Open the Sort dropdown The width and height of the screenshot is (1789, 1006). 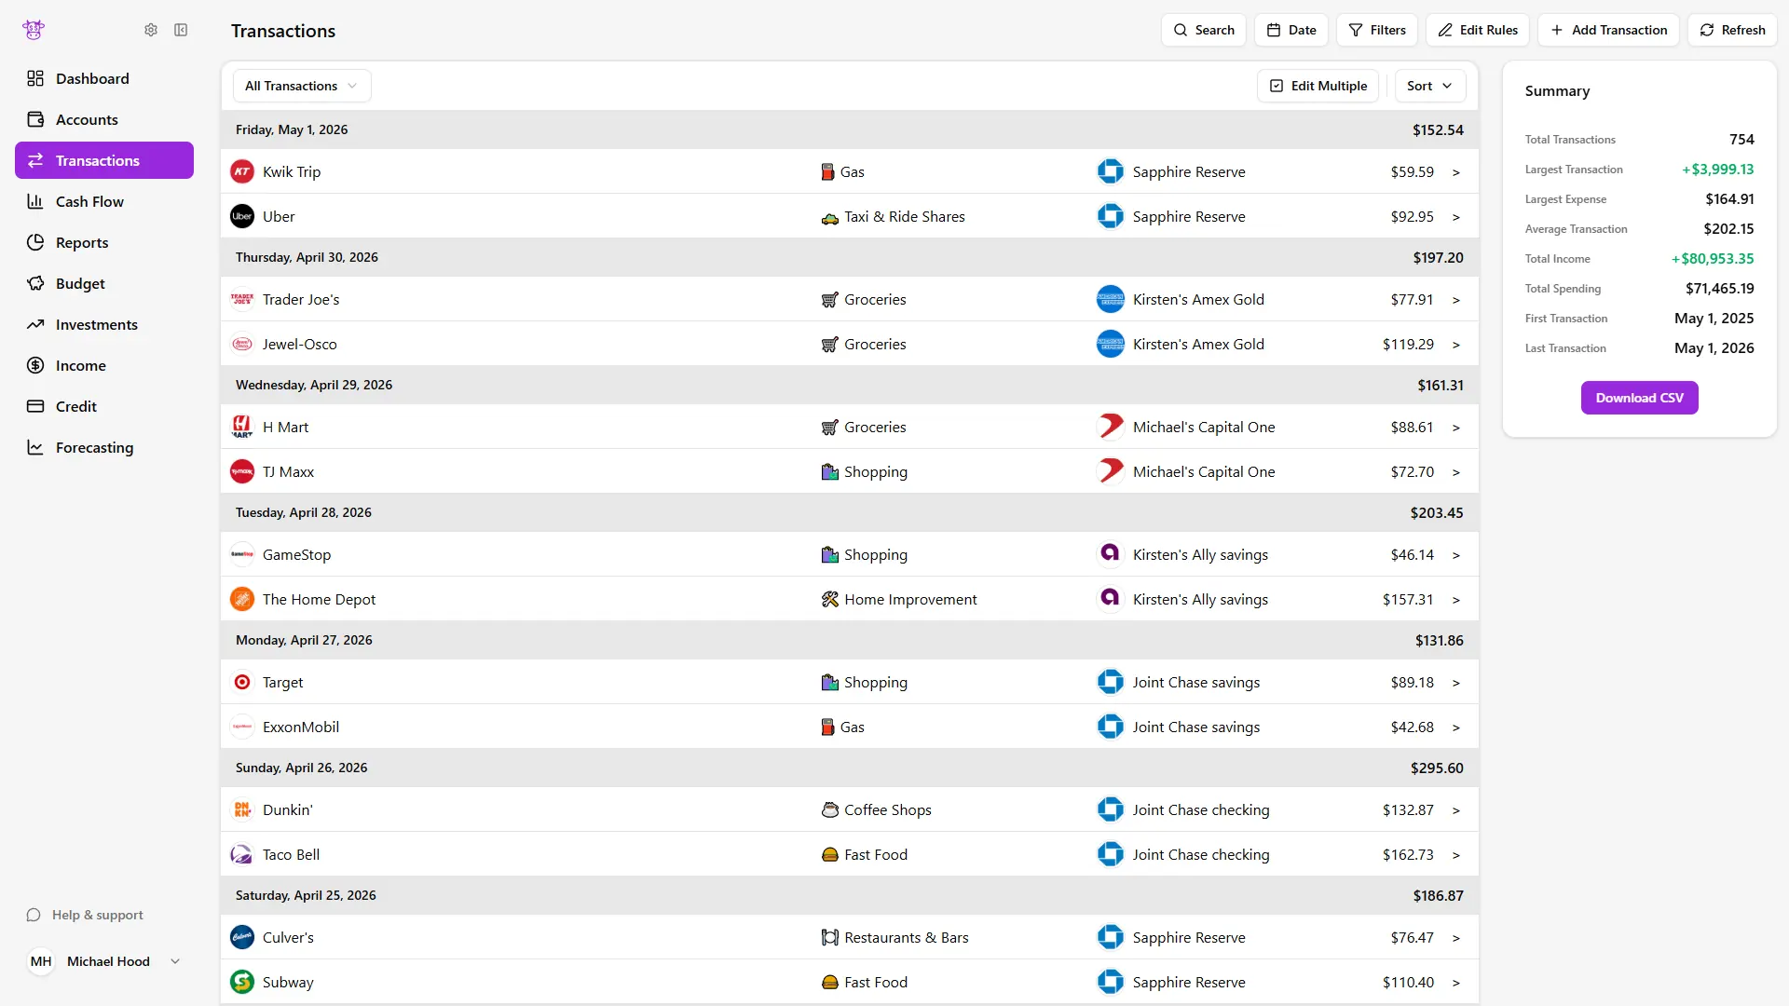pyautogui.click(x=1429, y=86)
